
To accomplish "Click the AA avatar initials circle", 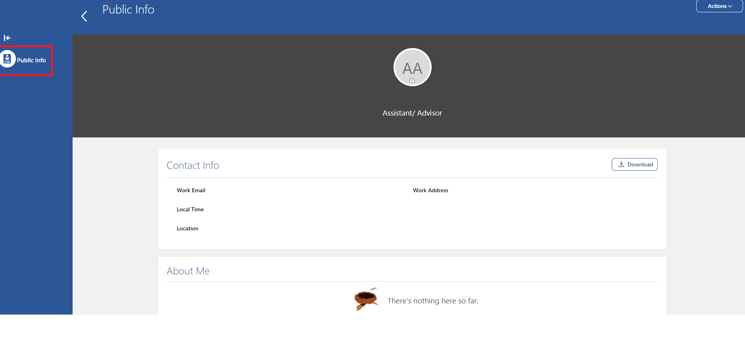I will coord(412,67).
